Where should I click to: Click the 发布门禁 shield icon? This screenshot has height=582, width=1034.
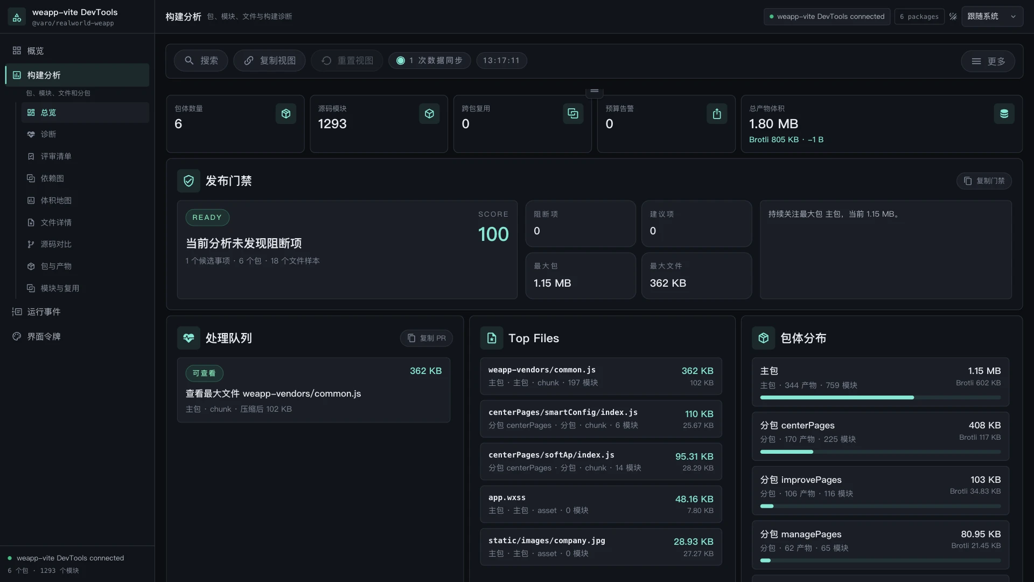click(x=188, y=181)
